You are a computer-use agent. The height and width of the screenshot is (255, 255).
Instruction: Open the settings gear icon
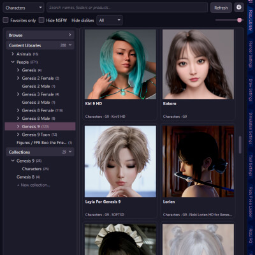click(239, 8)
